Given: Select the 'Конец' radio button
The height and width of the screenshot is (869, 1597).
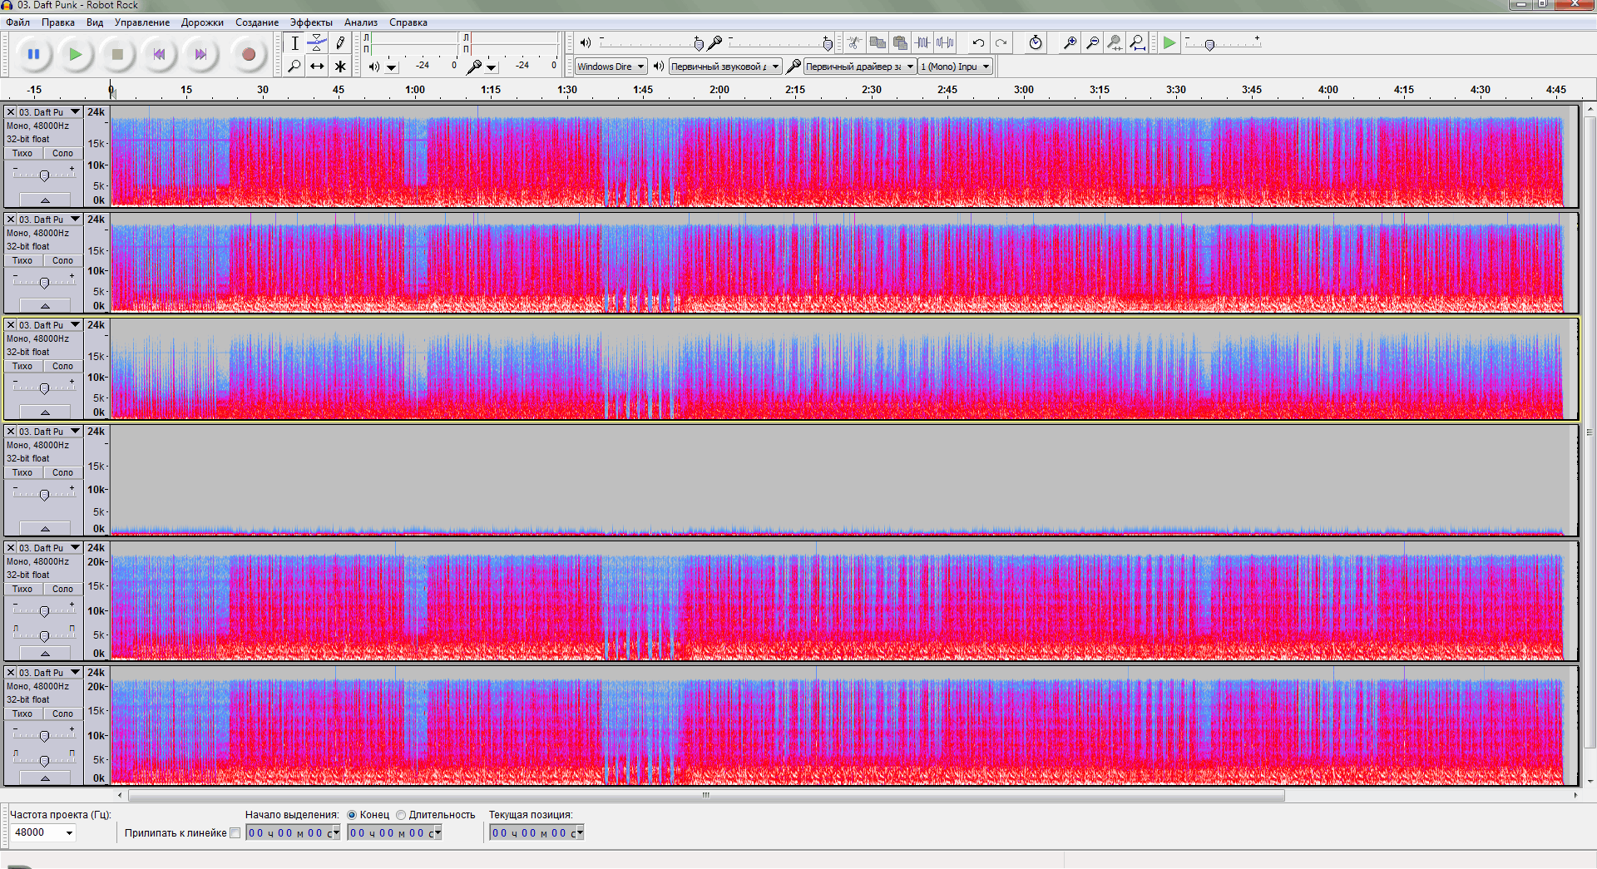Looking at the screenshot, I should point(352,815).
